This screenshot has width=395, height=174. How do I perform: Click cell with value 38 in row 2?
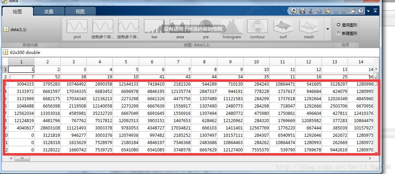click(73, 77)
